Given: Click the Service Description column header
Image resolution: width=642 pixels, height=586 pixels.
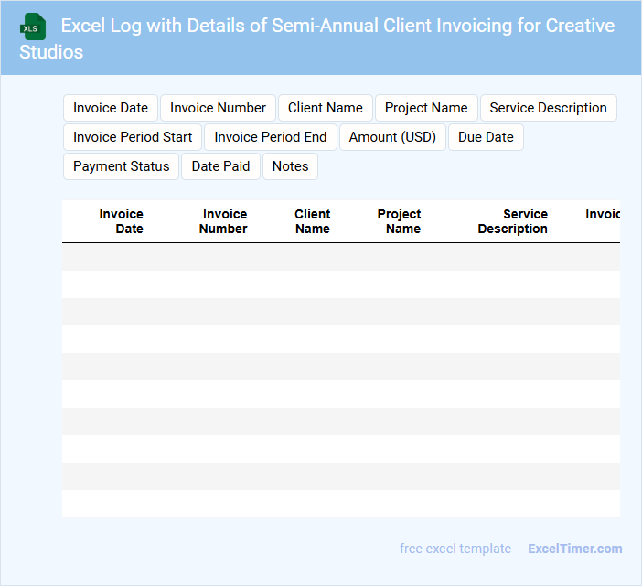Looking at the screenshot, I should (x=513, y=221).
